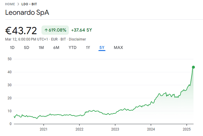
Task: Click the 2021 label on x-axis
Action: (44, 129)
